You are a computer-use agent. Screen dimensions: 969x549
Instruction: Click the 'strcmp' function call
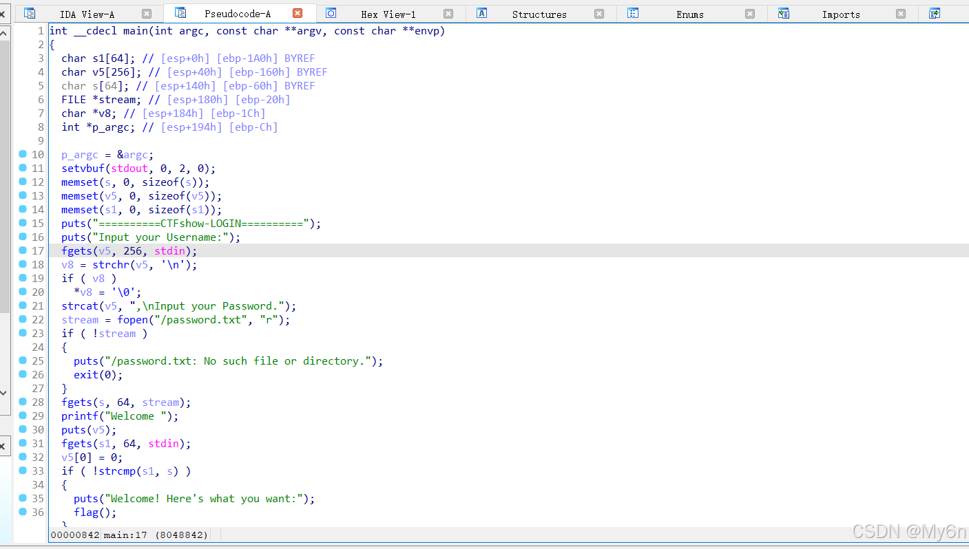(117, 471)
